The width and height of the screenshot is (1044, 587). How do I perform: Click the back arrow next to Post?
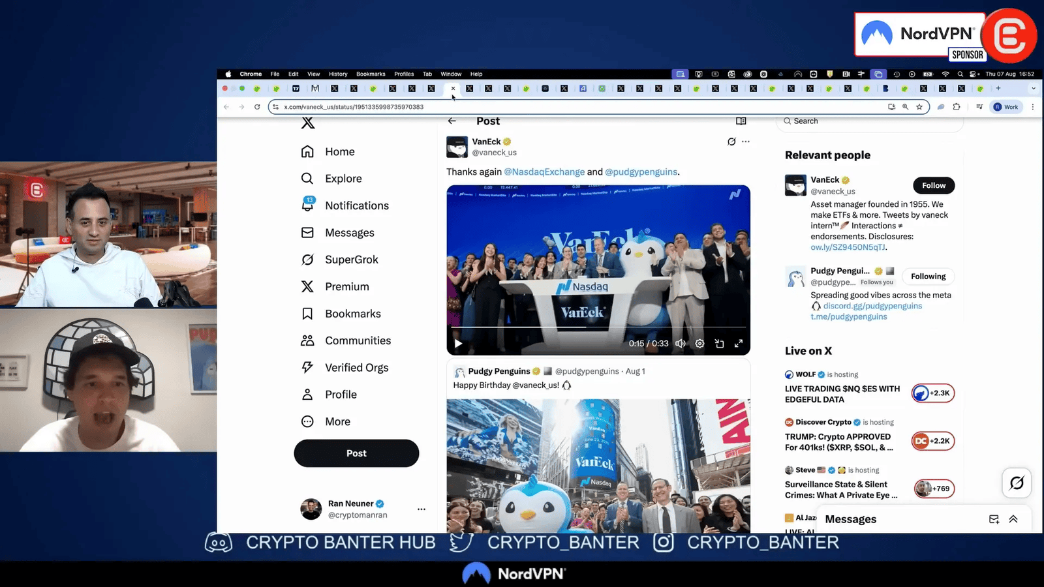(x=452, y=121)
